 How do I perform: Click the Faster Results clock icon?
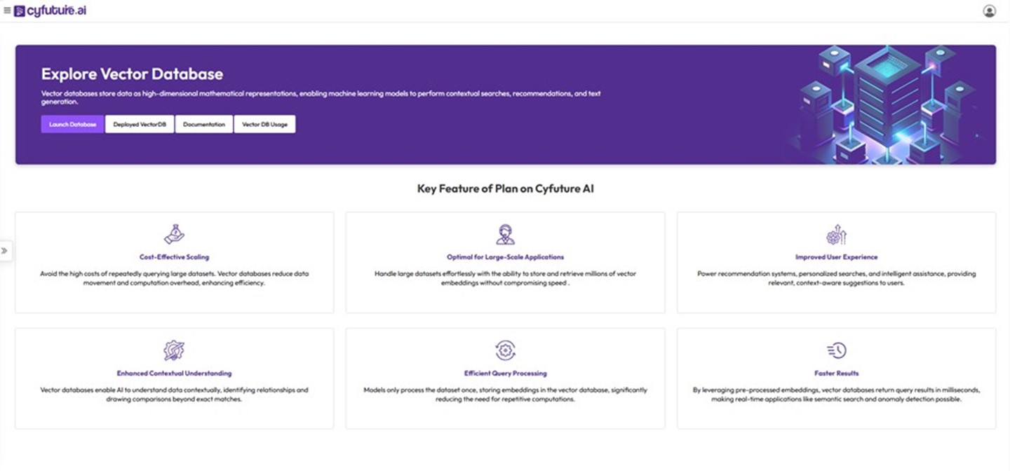coord(836,350)
